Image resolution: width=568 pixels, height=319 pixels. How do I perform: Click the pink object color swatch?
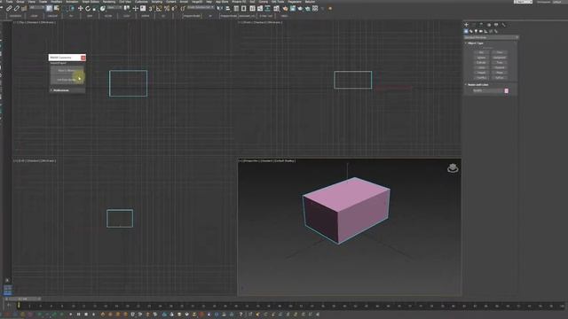coord(507,90)
